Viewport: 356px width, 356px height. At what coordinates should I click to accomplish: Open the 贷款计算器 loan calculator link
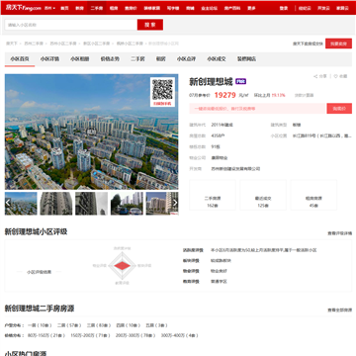pos(304,95)
